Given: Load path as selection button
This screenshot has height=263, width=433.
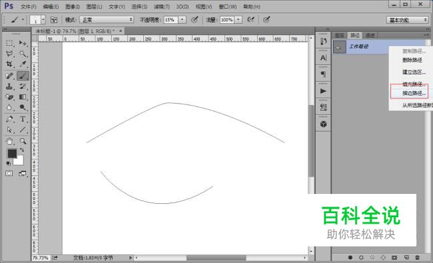Looking at the screenshot, I should coord(372,258).
